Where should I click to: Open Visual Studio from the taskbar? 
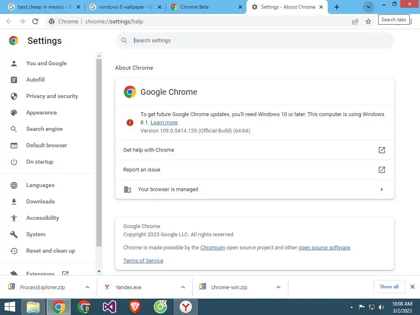pos(110,307)
